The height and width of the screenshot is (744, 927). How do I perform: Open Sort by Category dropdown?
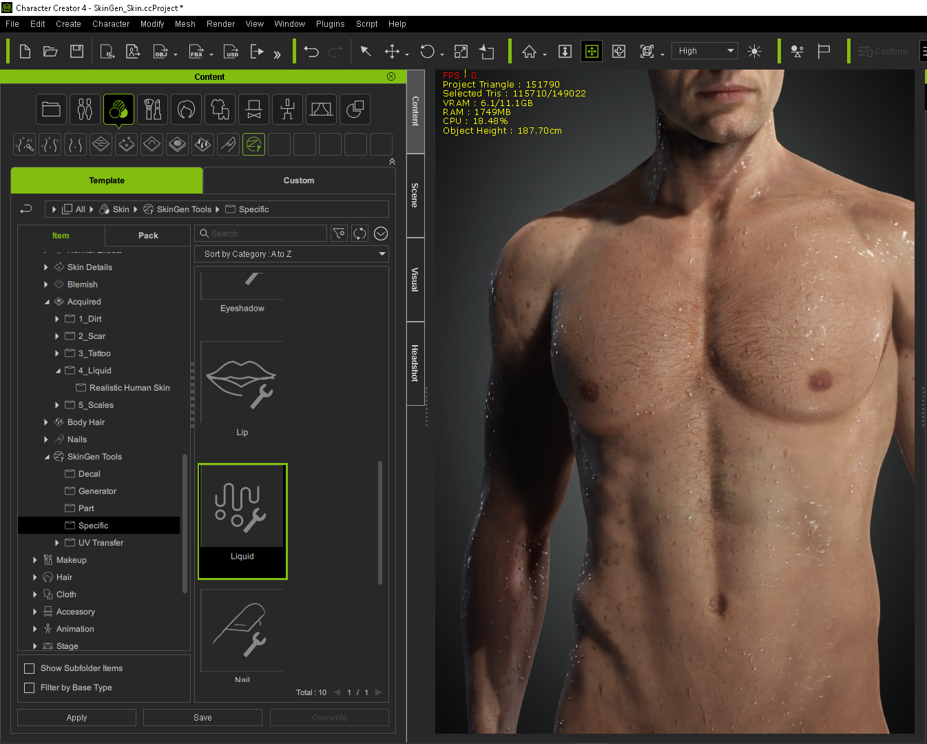[291, 254]
